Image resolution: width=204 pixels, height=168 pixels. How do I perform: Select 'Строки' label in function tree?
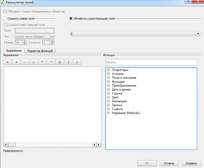pos(117,93)
